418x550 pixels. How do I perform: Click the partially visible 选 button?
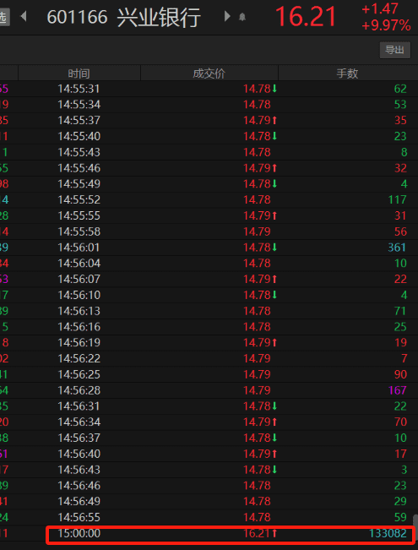tap(4, 17)
